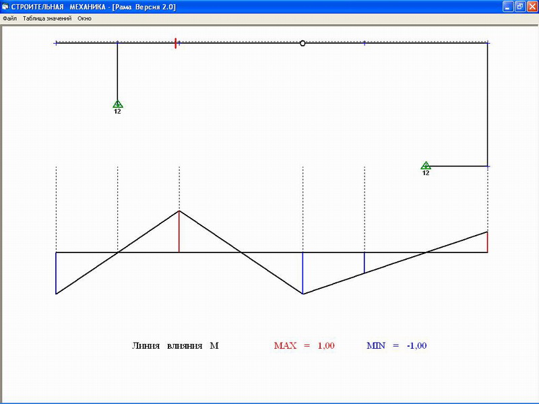Restore down the application window
Image resolution: width=539 pixels, height=404 pixels.
click(519, 7)
